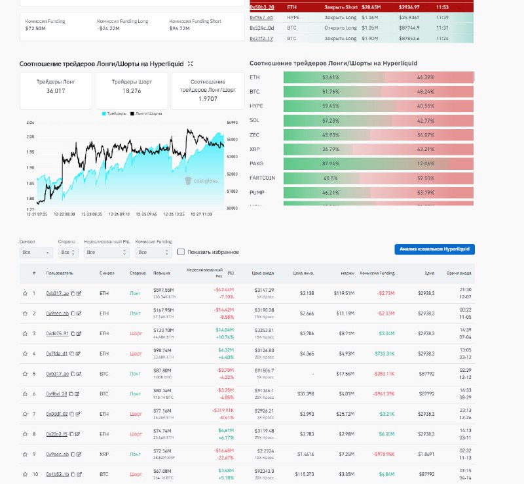
Task: Enable 'Показать избранное' checkbox
Action: [x=181, y=252]
